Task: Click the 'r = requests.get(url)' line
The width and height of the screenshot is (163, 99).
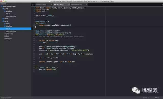Action: 49,58
